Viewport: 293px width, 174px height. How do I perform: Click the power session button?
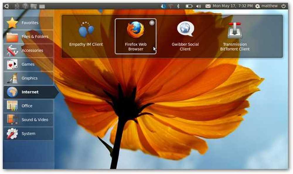(283, 6)
